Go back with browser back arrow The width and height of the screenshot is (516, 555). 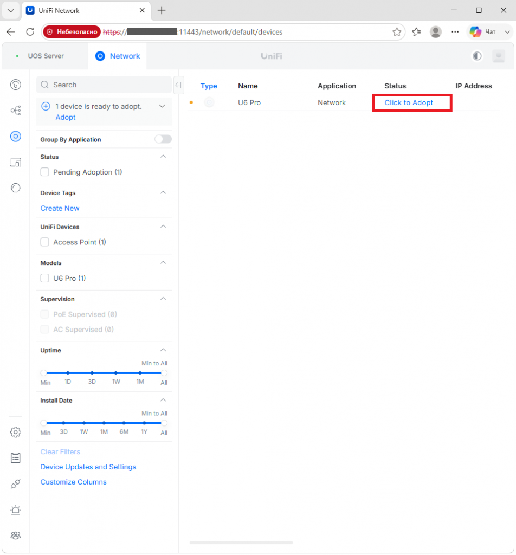(11, 32)
